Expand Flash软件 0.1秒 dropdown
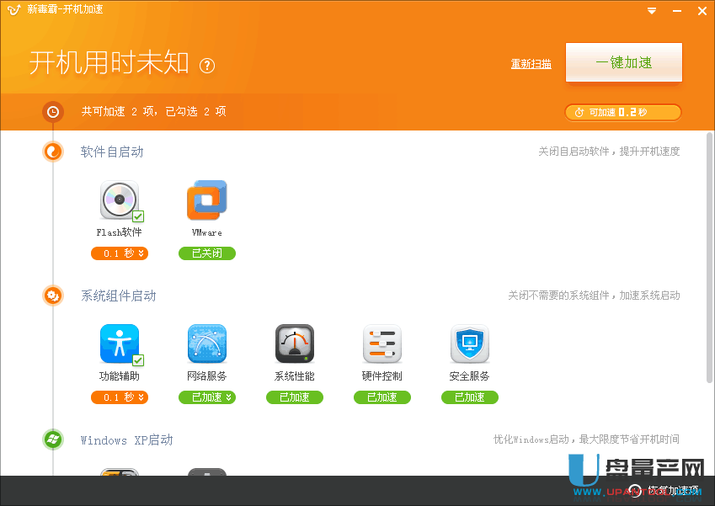 [x=119, y=253]
